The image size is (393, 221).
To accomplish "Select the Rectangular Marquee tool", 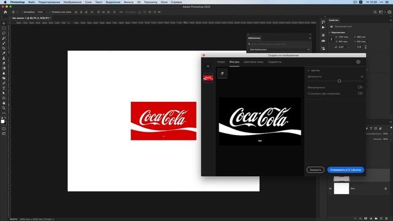I will tap(4, 28).
